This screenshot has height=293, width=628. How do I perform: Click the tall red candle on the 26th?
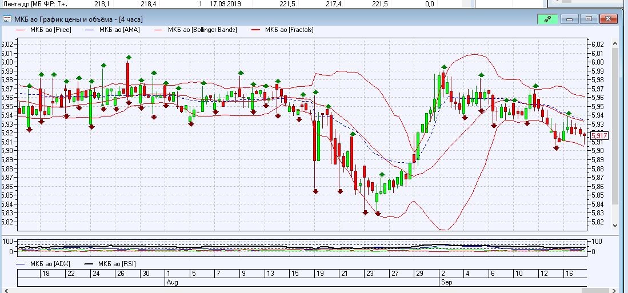128,79
